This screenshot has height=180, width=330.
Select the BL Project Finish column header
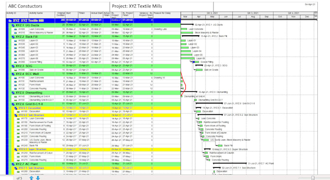[128, 15]
